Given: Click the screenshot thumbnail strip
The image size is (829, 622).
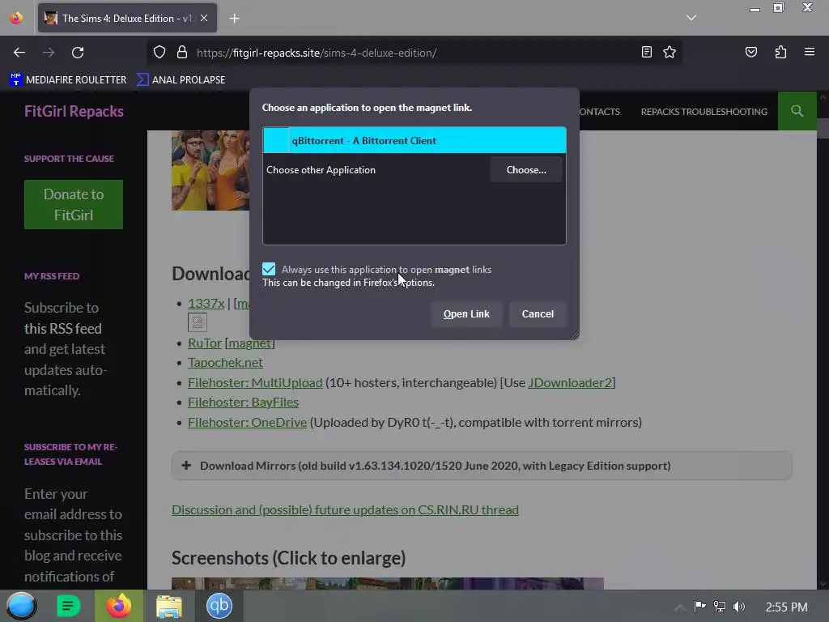Looking at the screenshot, I should click(388, 583).
